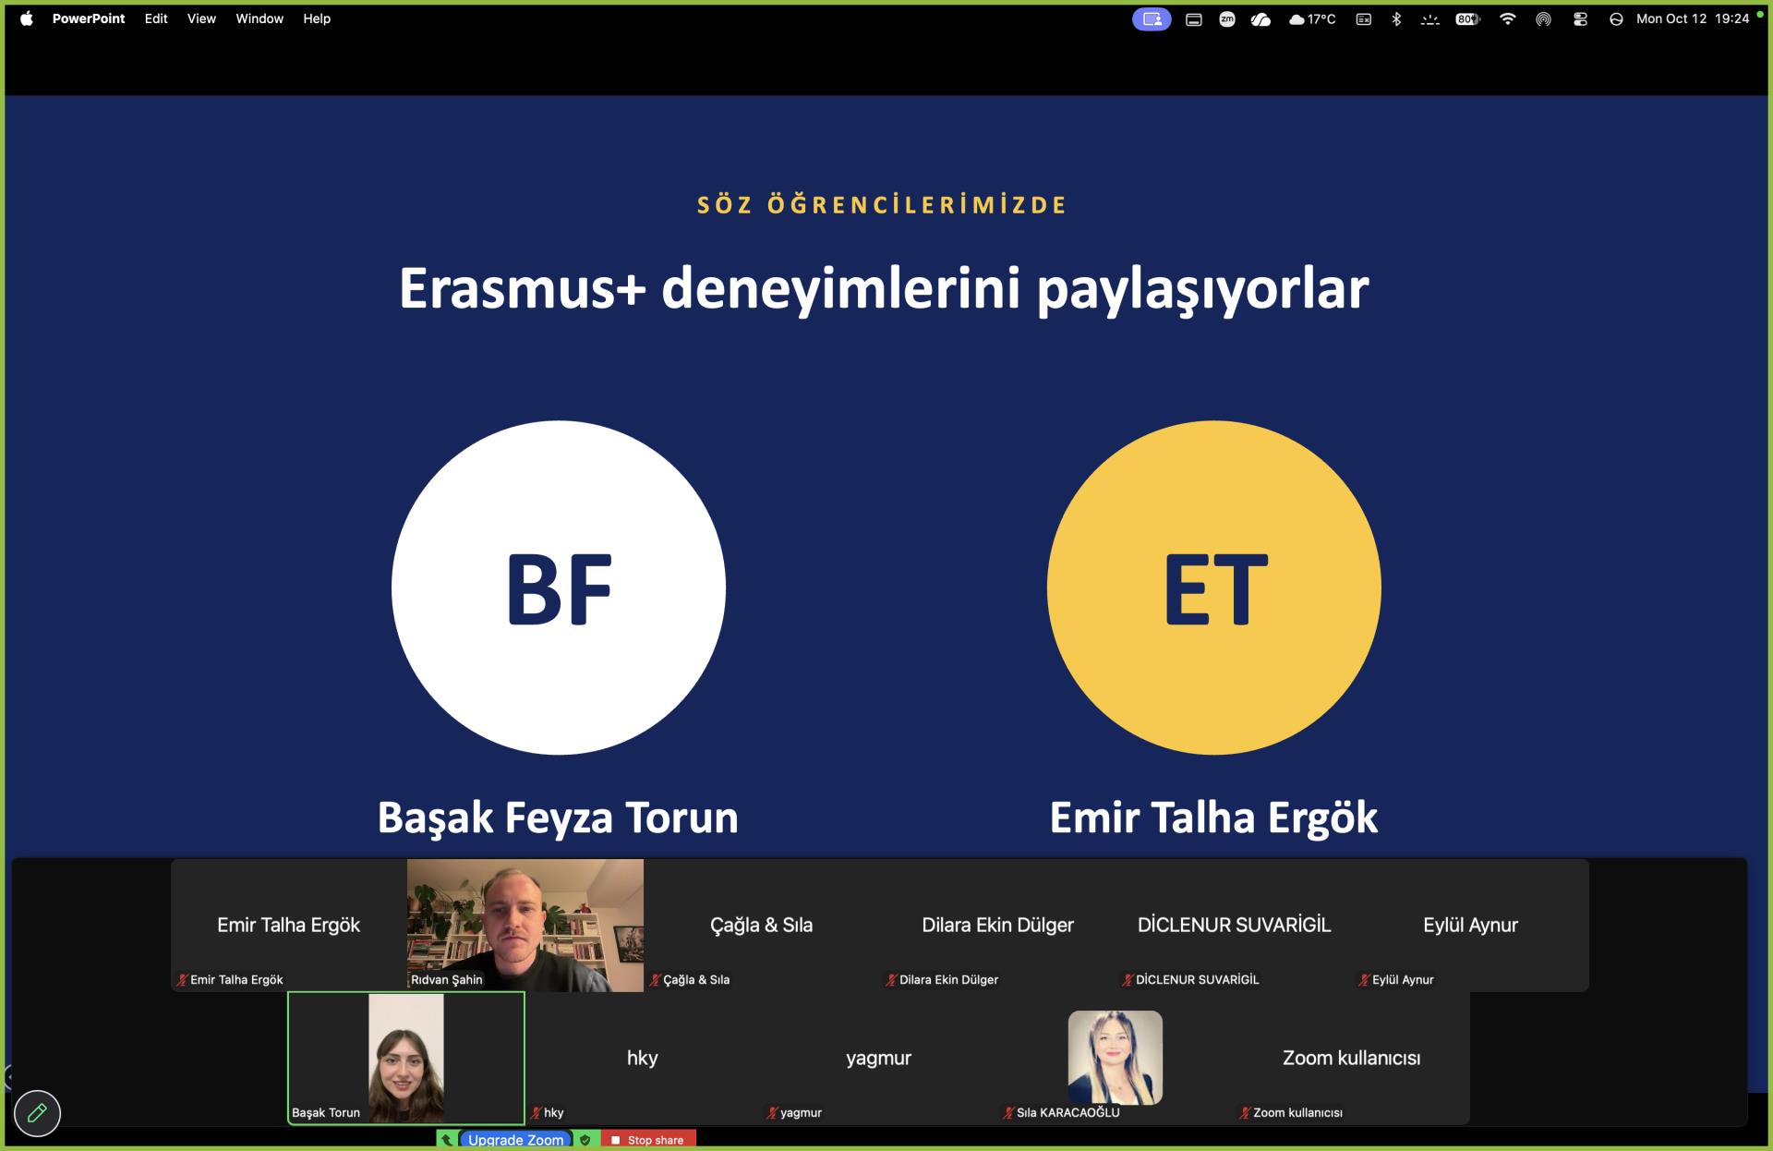Expand the PowerPoint application menu
Screen dimensions: 1773x1151
[x=89, y=18]
